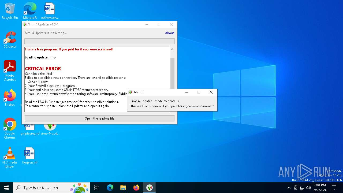
Task: Show hidden system tray icons
Action: pos(289,188)
